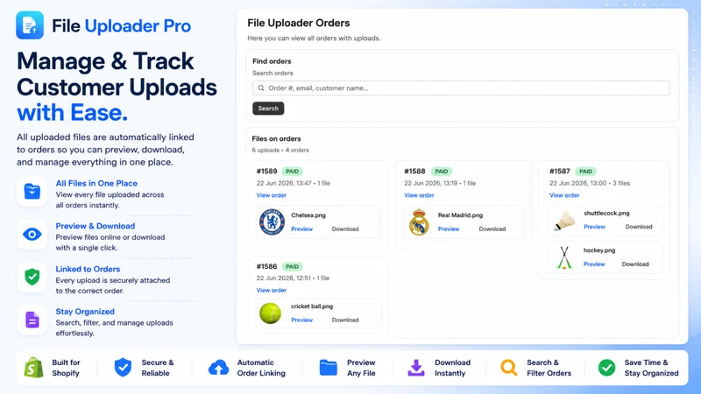Select order number #1587 text
This screenshot has width=701, height=394.
click(x=560, y=171)
